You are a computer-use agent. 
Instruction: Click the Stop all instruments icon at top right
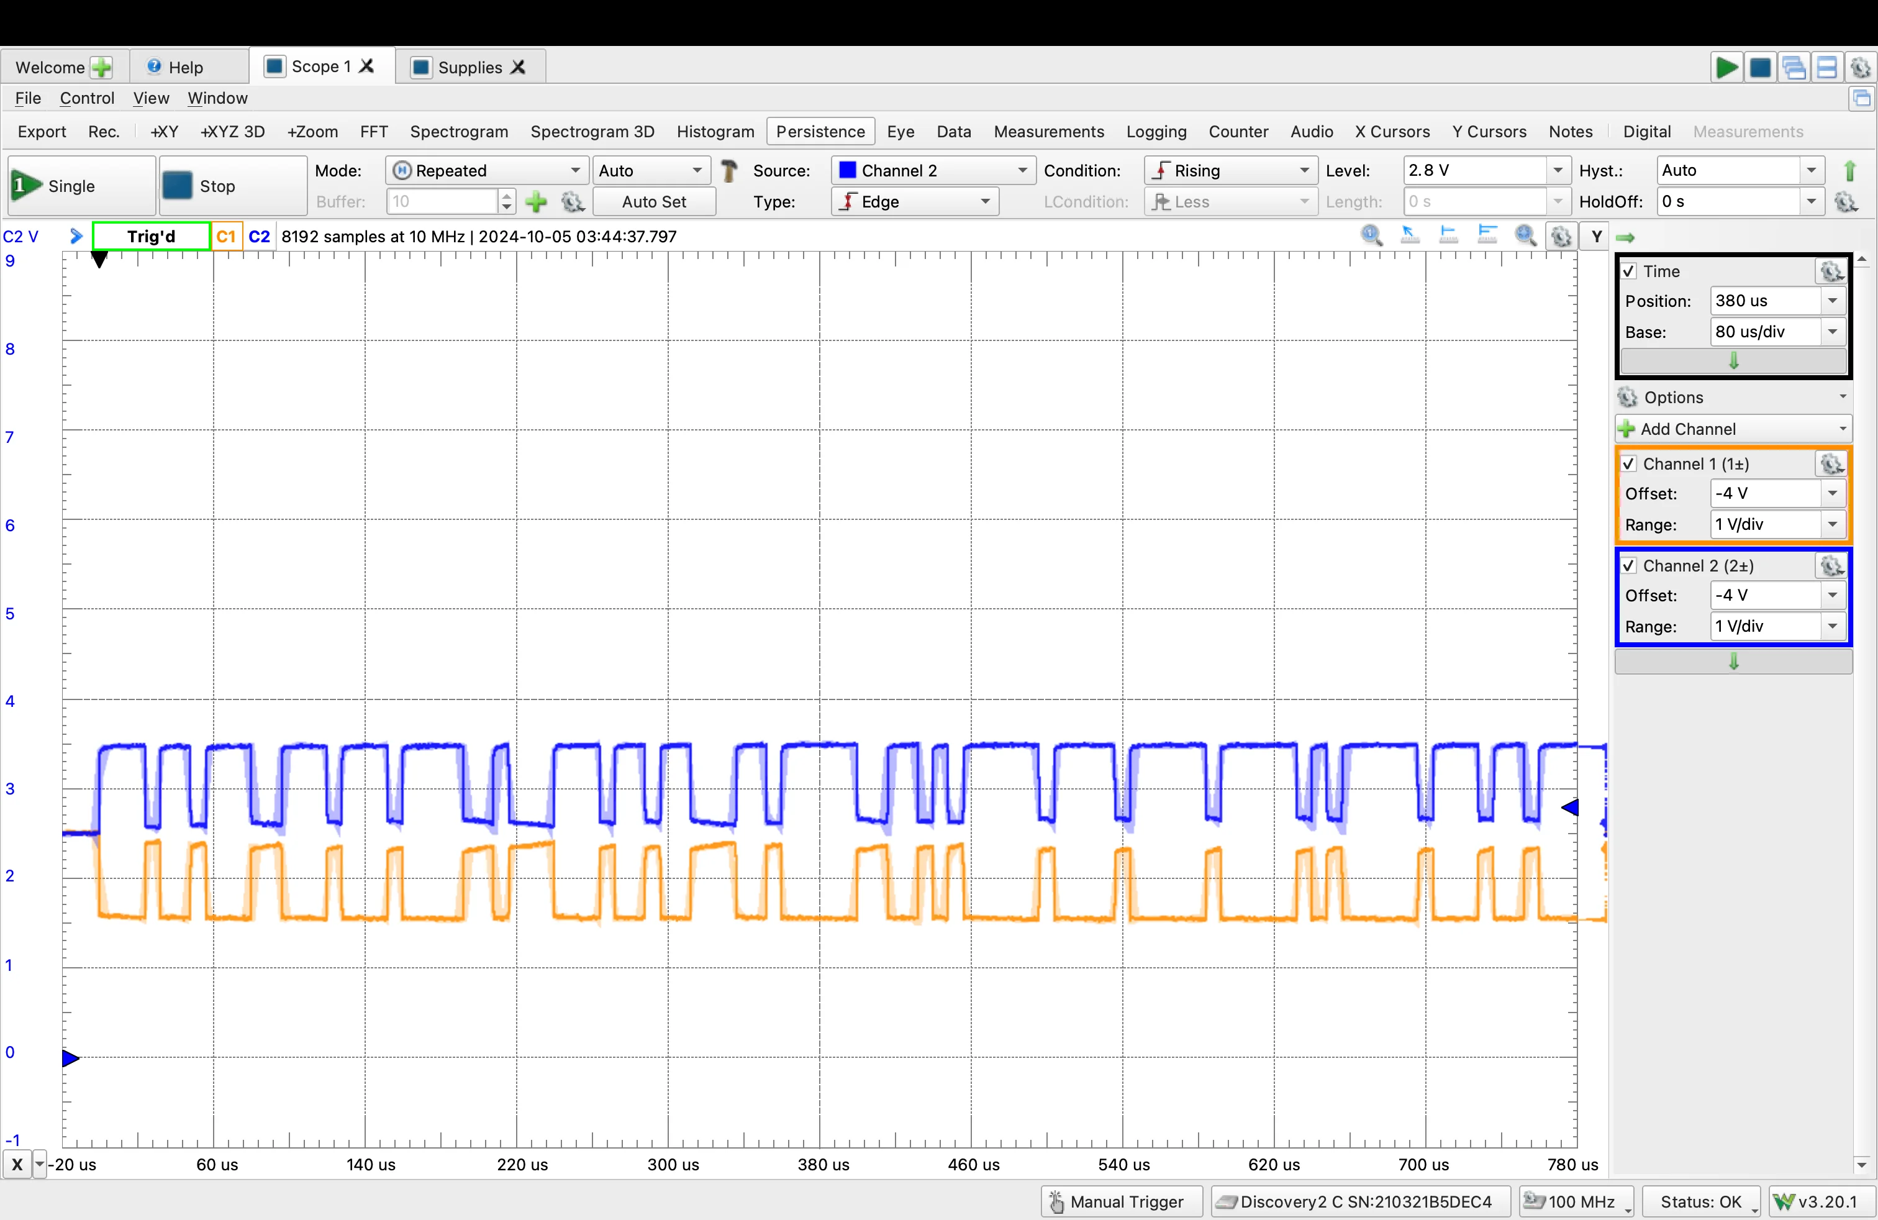coord(1759,67)
